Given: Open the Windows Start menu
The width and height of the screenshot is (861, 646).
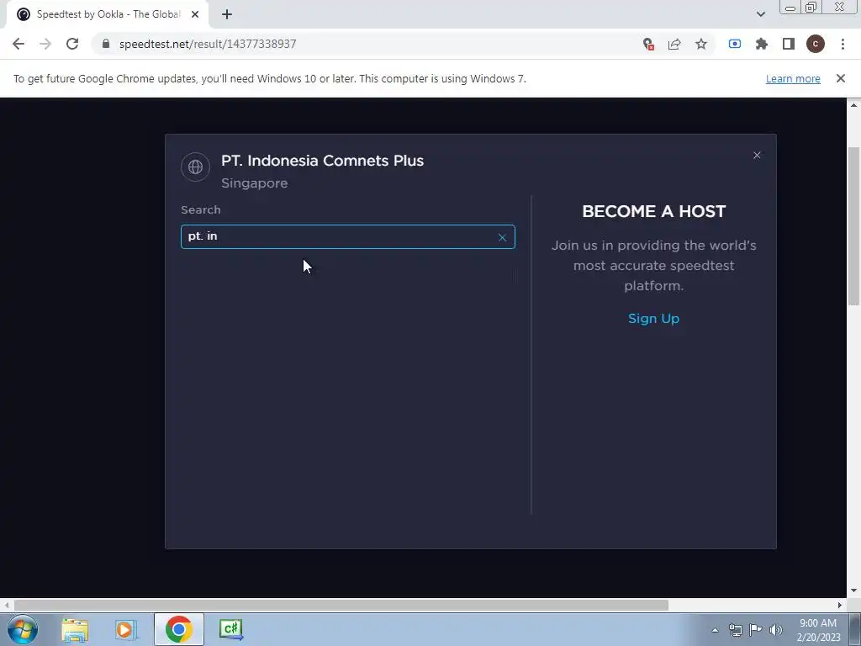Looking at the screenshot, I should pyautogui.click(x=22, y=629).
